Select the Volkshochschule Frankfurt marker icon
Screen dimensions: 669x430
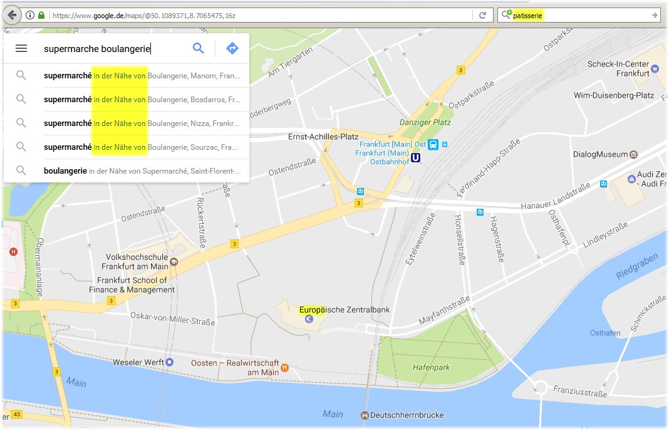pyautogui.click(x=174, y=262)
